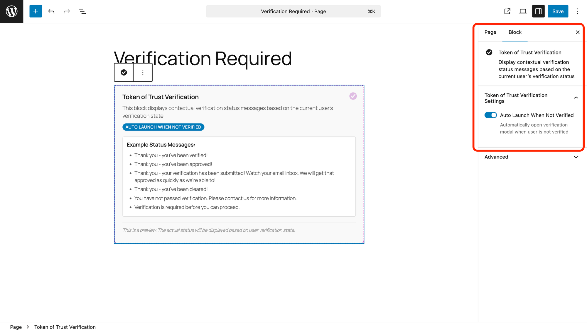This screenshot has height=330, width=587.
Task: Open the block inserter plus button
Action: [36, 11]
